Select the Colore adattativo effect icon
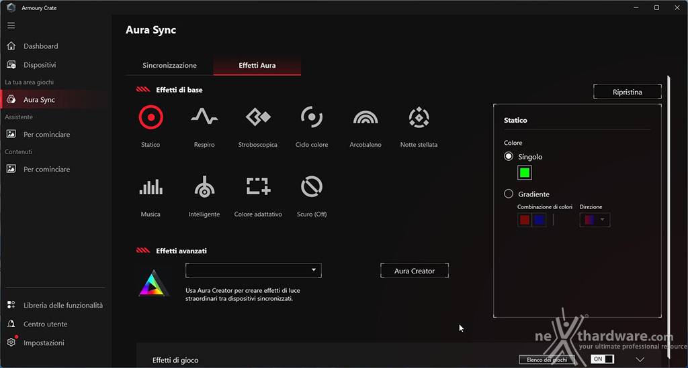Image resolution: width=688 pixels, height=368 pixels. (x=258, y=186)
